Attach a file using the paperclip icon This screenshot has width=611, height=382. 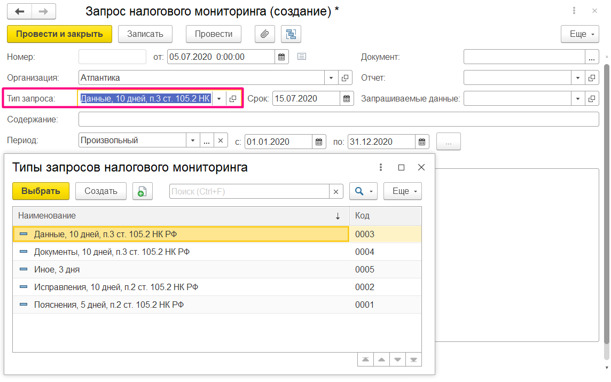tap(264, 34)
